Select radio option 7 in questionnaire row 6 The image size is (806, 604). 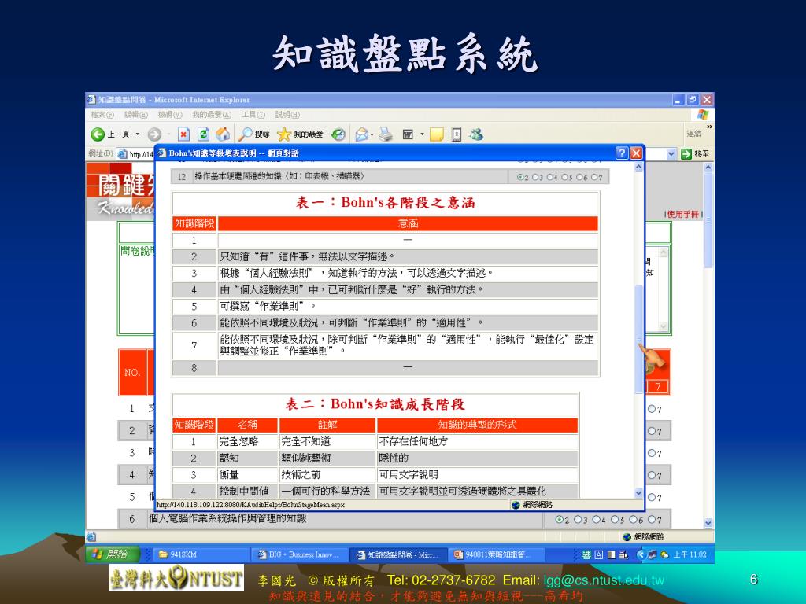(651, 520)
